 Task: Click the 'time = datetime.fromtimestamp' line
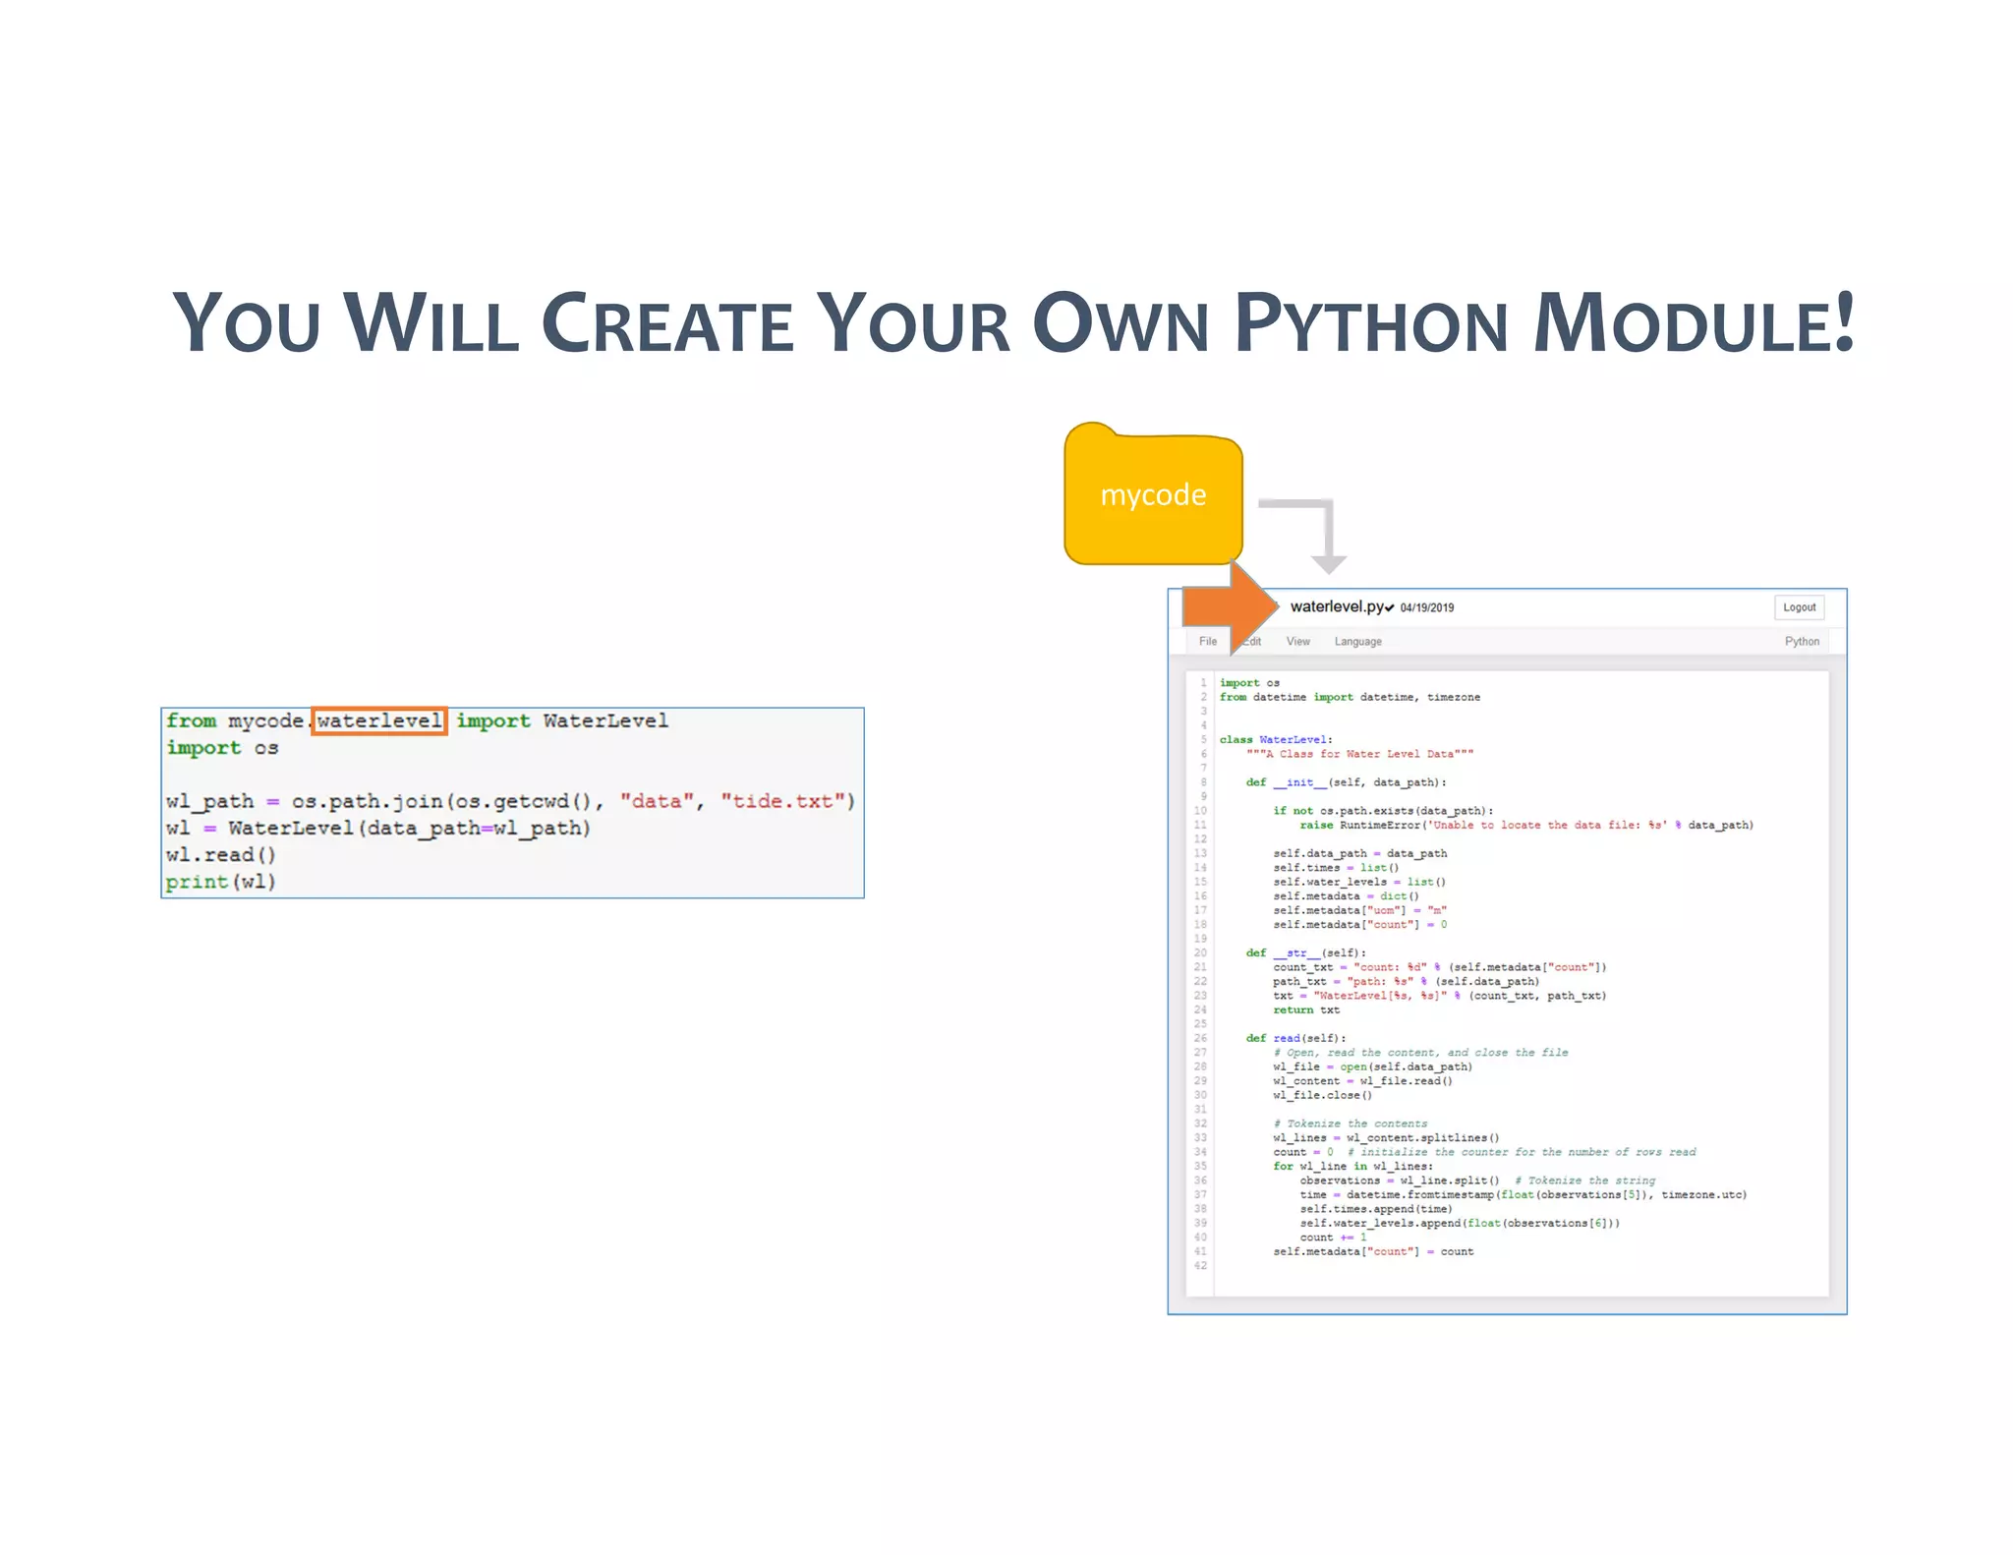1524,1195
